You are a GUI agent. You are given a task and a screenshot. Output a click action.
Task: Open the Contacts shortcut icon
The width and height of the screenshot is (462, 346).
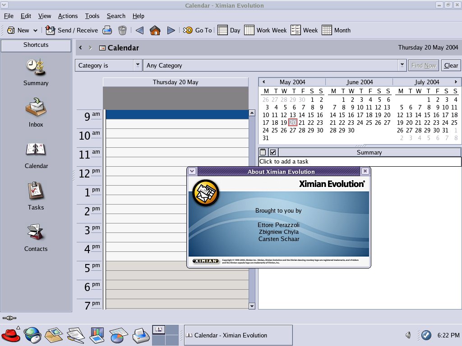pos(36,233)
